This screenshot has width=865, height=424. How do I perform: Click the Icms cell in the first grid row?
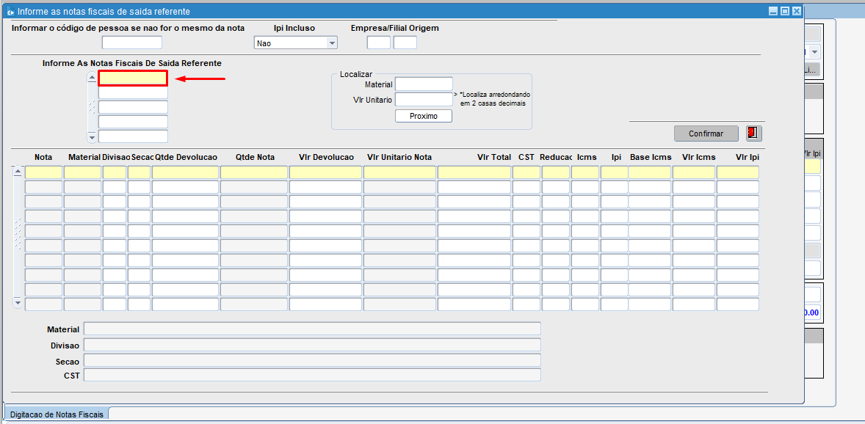pos(584,172)
